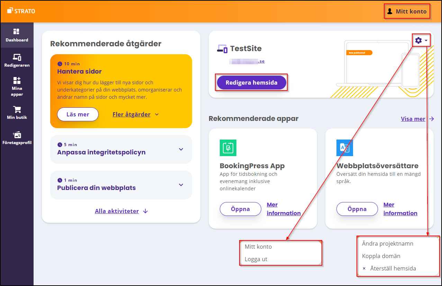Open the gear settings dropdown
Screen dimensions: 442x286
(x=421, y=41)
